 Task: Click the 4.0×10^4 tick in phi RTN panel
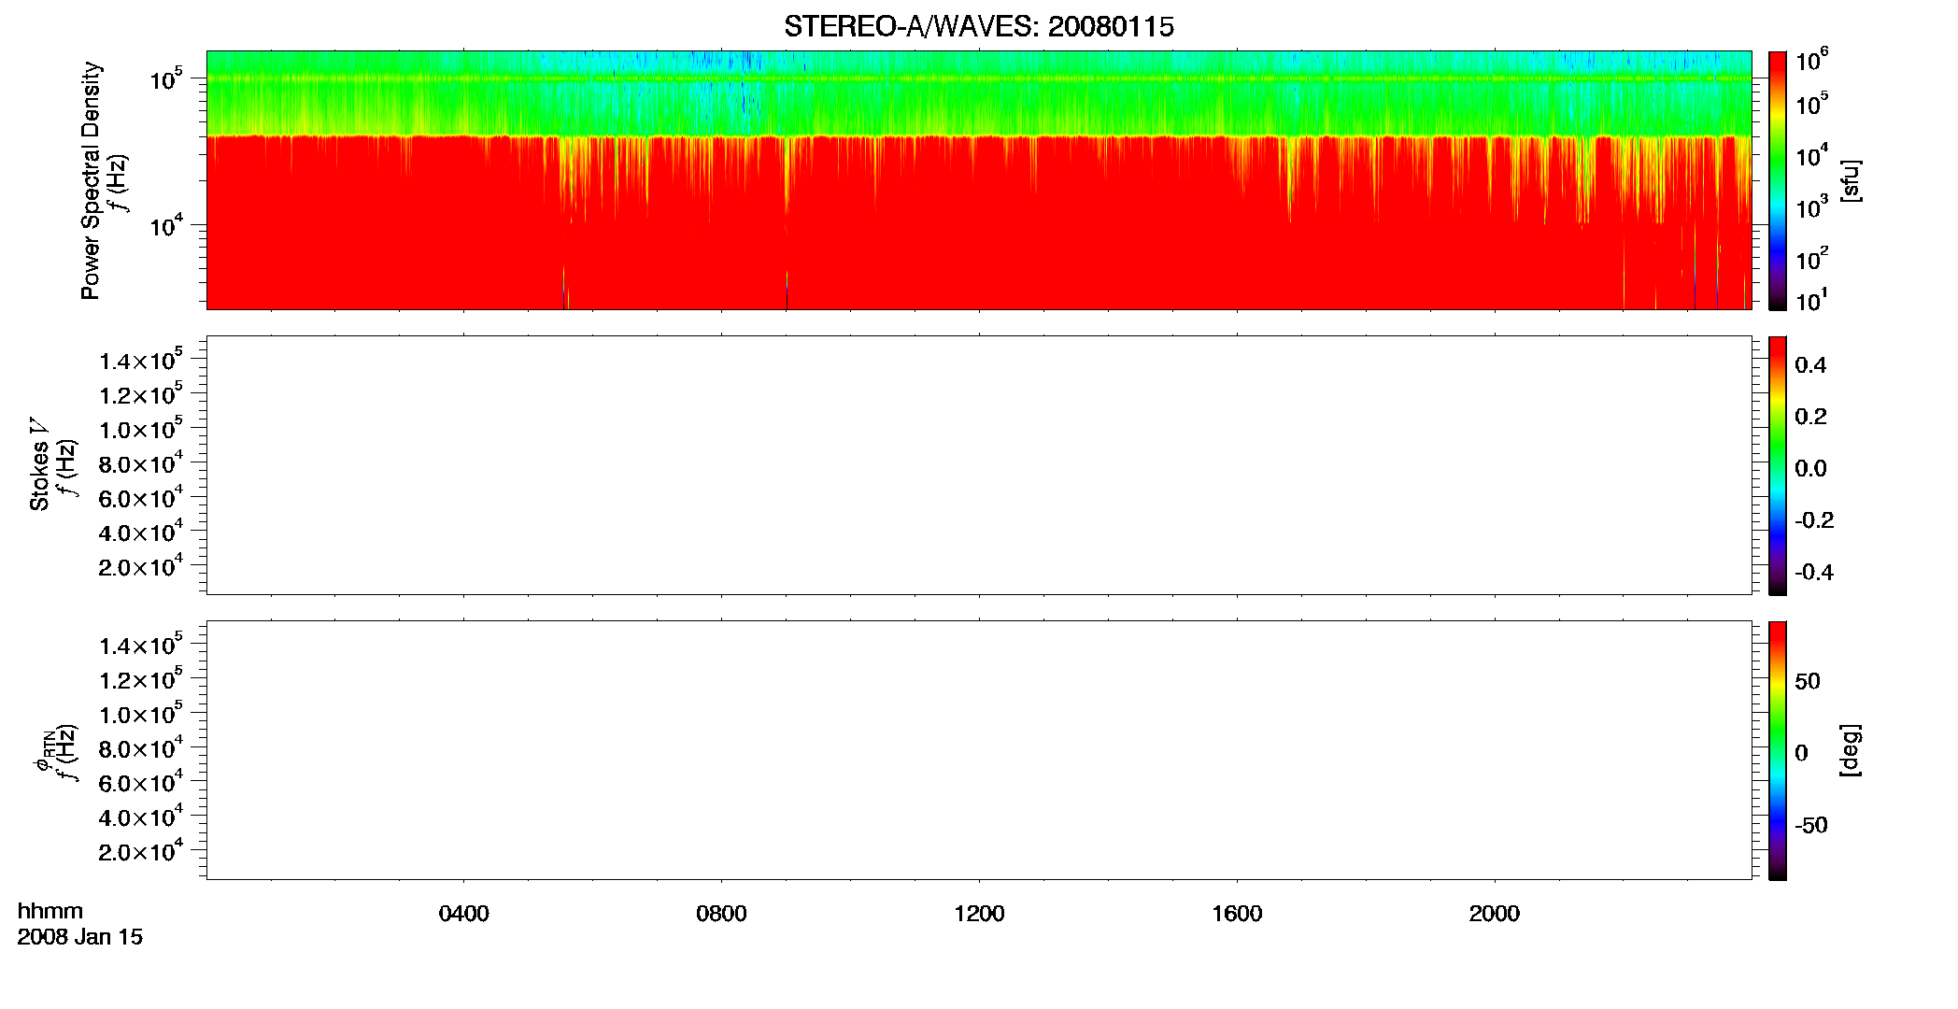(141, 817)
